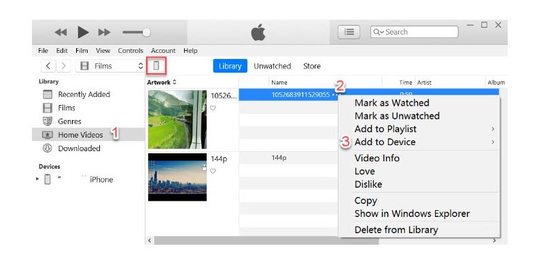Switch to the Store tab
Screen dimensions: 541x261
(x=312, y=66)
